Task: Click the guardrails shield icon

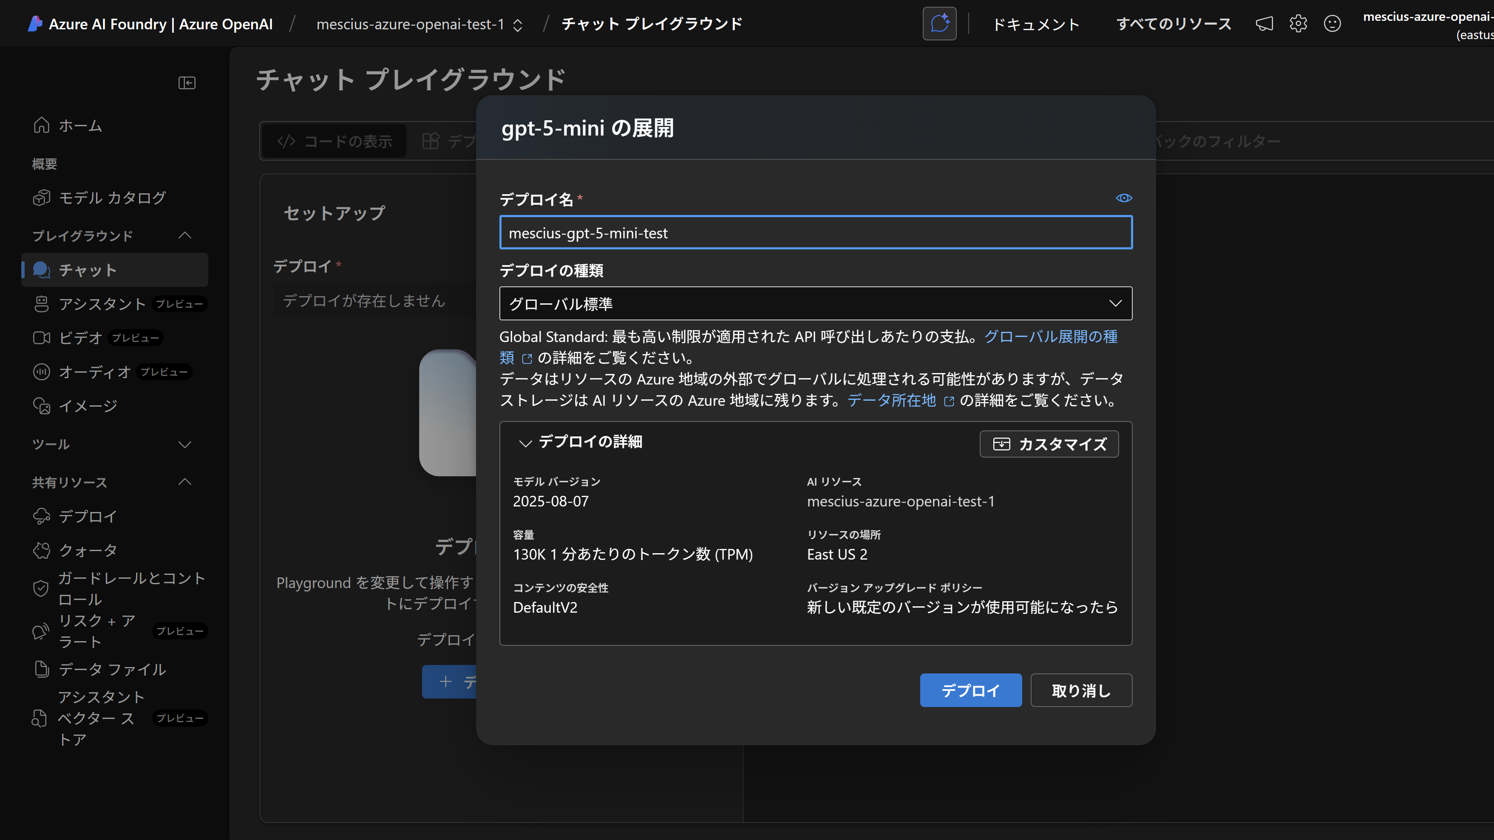Action: pyautogui.click(x=41, y=588)
